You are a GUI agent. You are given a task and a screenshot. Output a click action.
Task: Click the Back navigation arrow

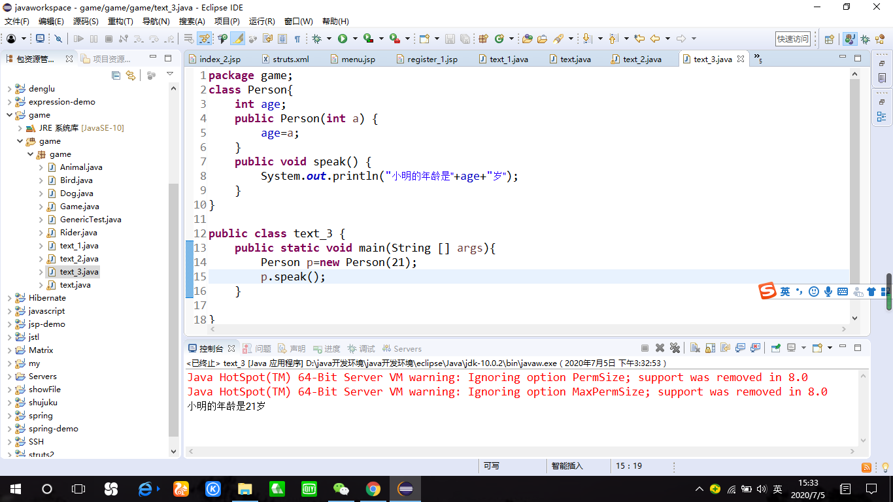(x=654, y=39)
